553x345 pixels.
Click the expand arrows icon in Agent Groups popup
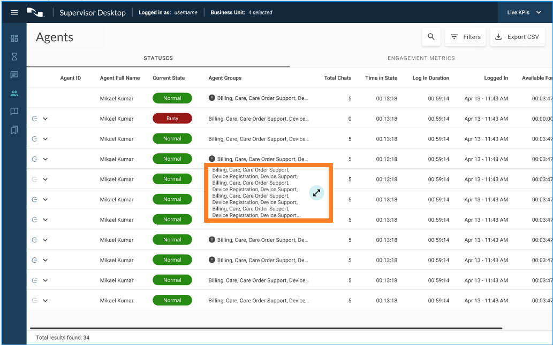point(316,193)
